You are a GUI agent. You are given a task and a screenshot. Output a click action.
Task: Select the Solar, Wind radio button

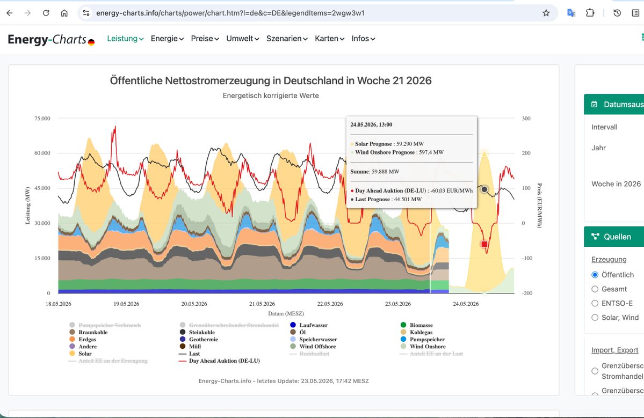(x=595, y=318)
